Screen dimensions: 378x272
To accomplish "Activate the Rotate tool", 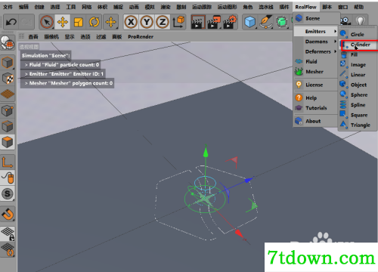I will point(94,22).
